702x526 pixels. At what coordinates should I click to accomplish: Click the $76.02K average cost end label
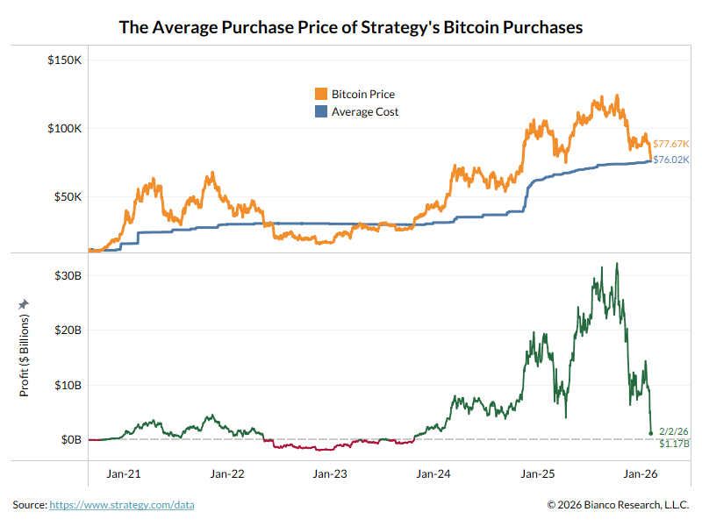click(671, 160)
